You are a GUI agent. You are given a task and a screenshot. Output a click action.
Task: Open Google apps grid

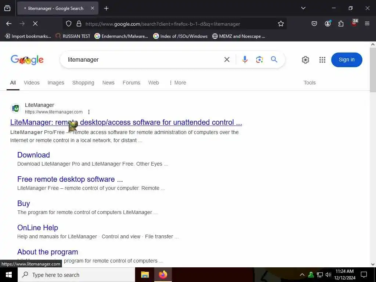(322, 60)
